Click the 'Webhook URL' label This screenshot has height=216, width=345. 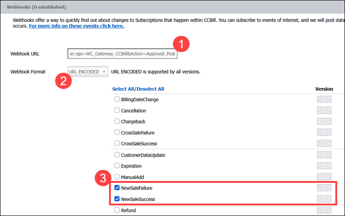25,54
